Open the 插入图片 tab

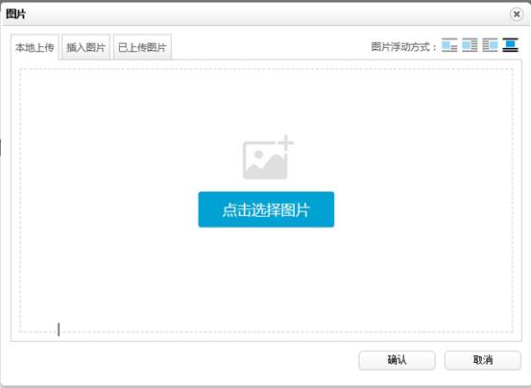coord(86,47)
